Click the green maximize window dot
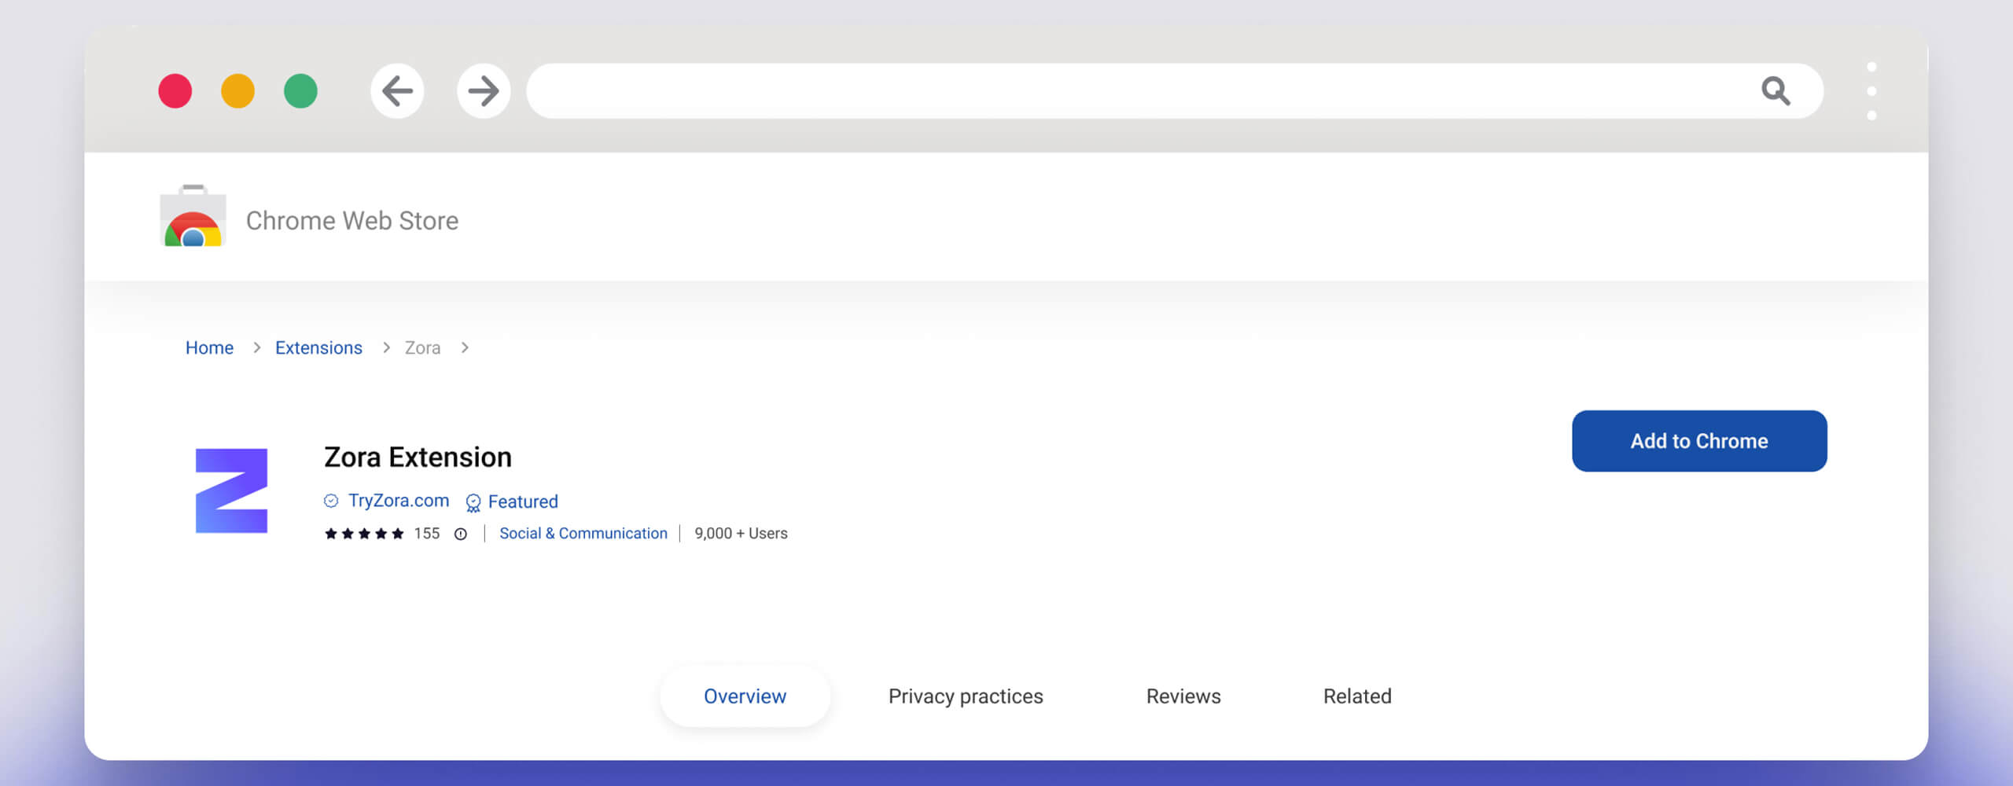 point(300,91)
